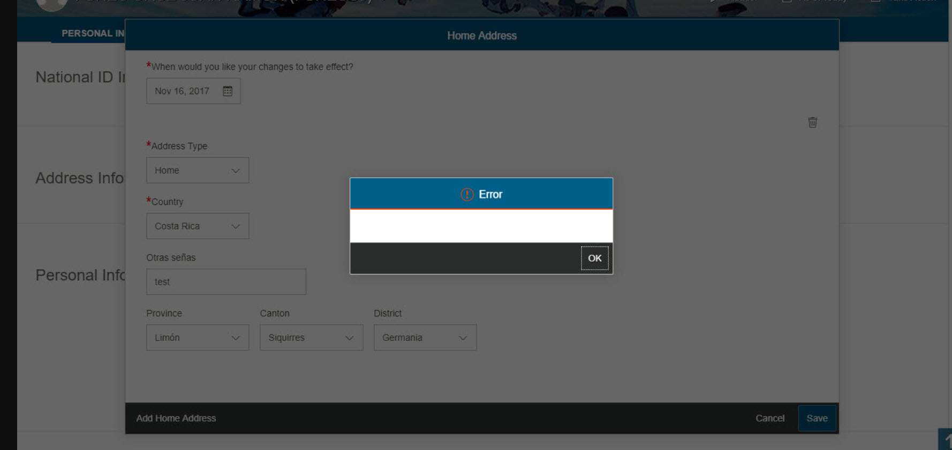The image size is (952, 450).
Task: Open the Canton dropdown Siquirres
Action: coord(311,338)
